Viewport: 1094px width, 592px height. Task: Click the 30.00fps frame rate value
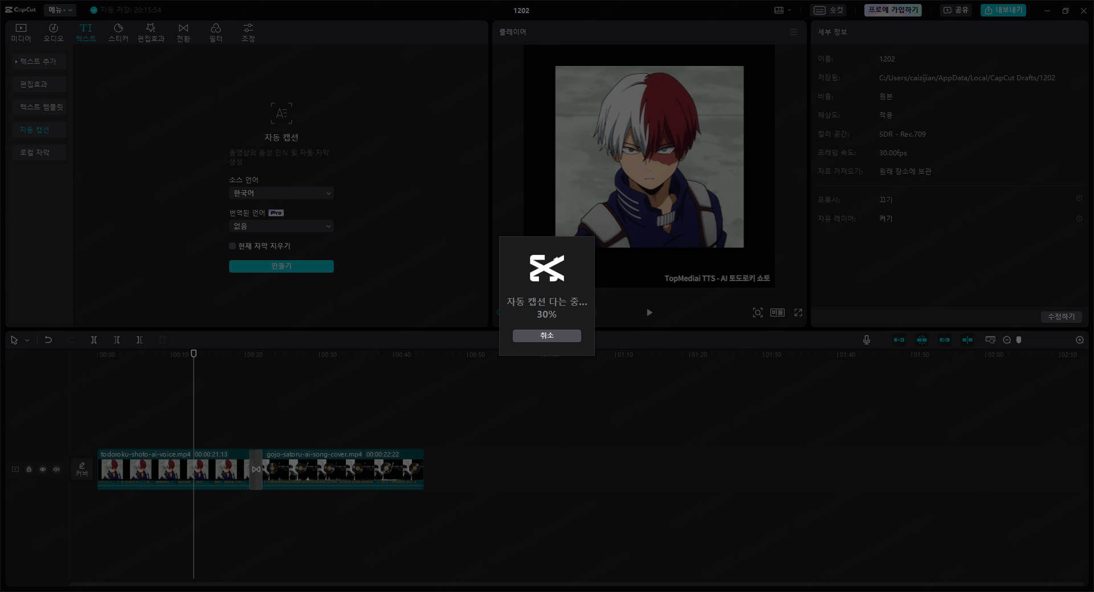coord(893,153)
